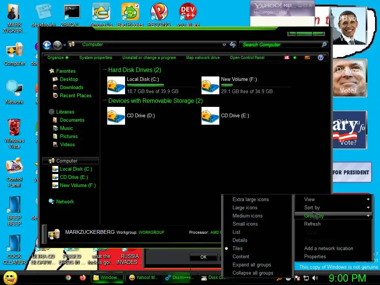
Task: Open the Organize menu
Action: point(58,58)
